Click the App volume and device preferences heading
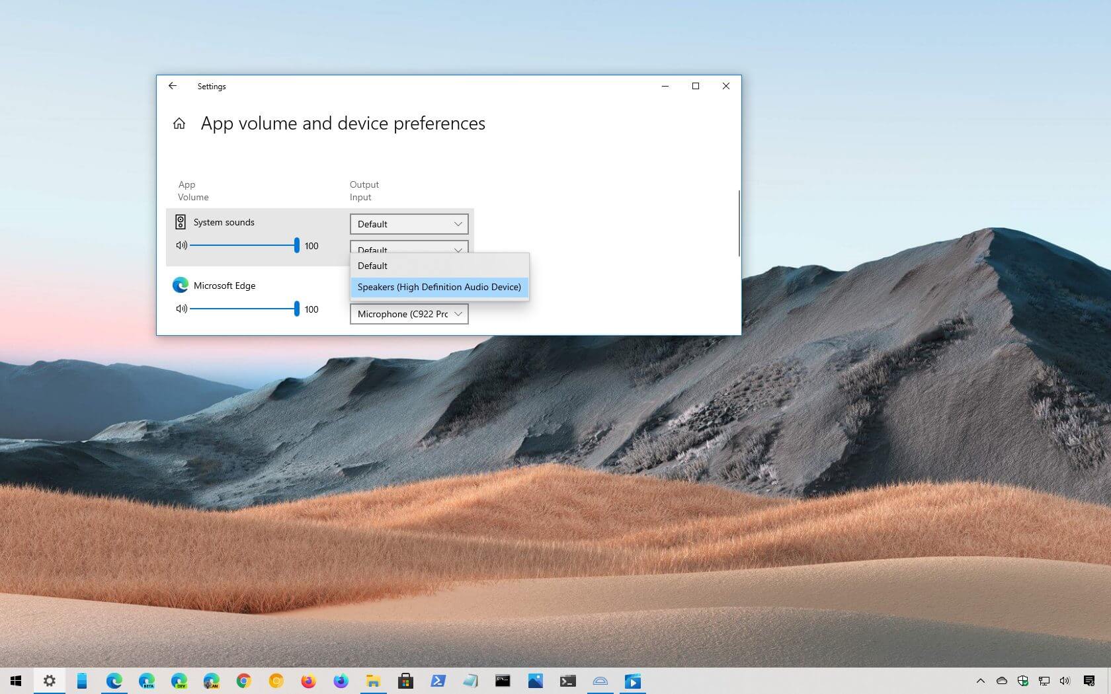Image resolution: width=1111 pixels, height=694 pixels. click(343, 124)
